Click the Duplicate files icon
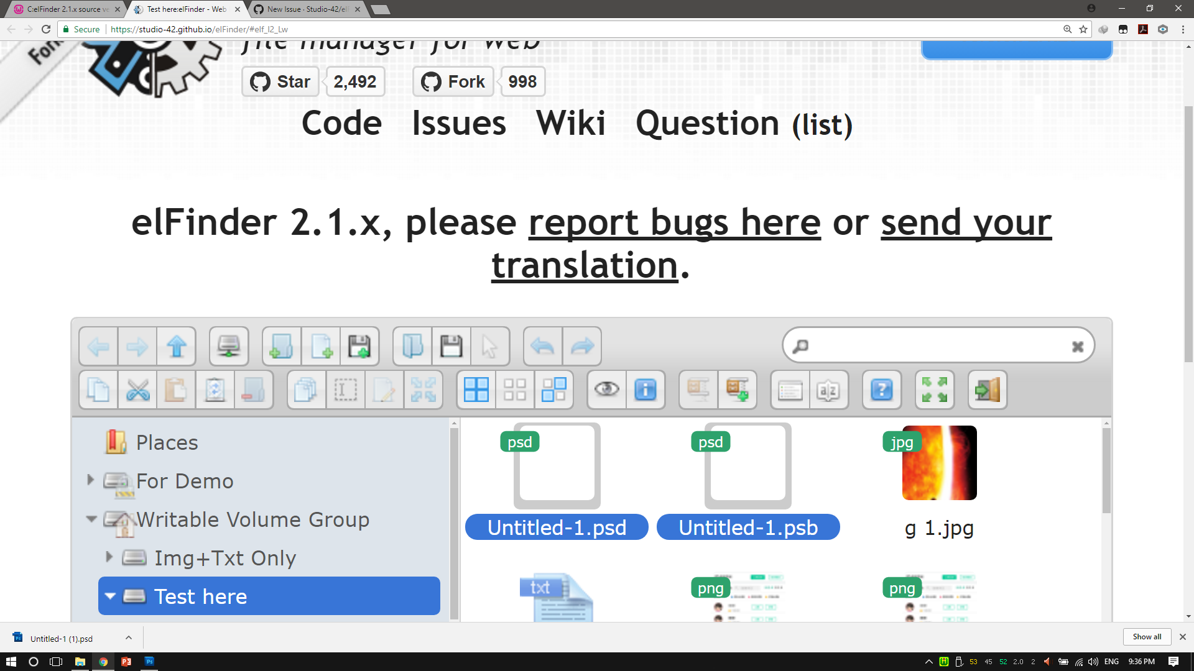The height and width of the screenshot is (671, 1194). tap(305, 390)
